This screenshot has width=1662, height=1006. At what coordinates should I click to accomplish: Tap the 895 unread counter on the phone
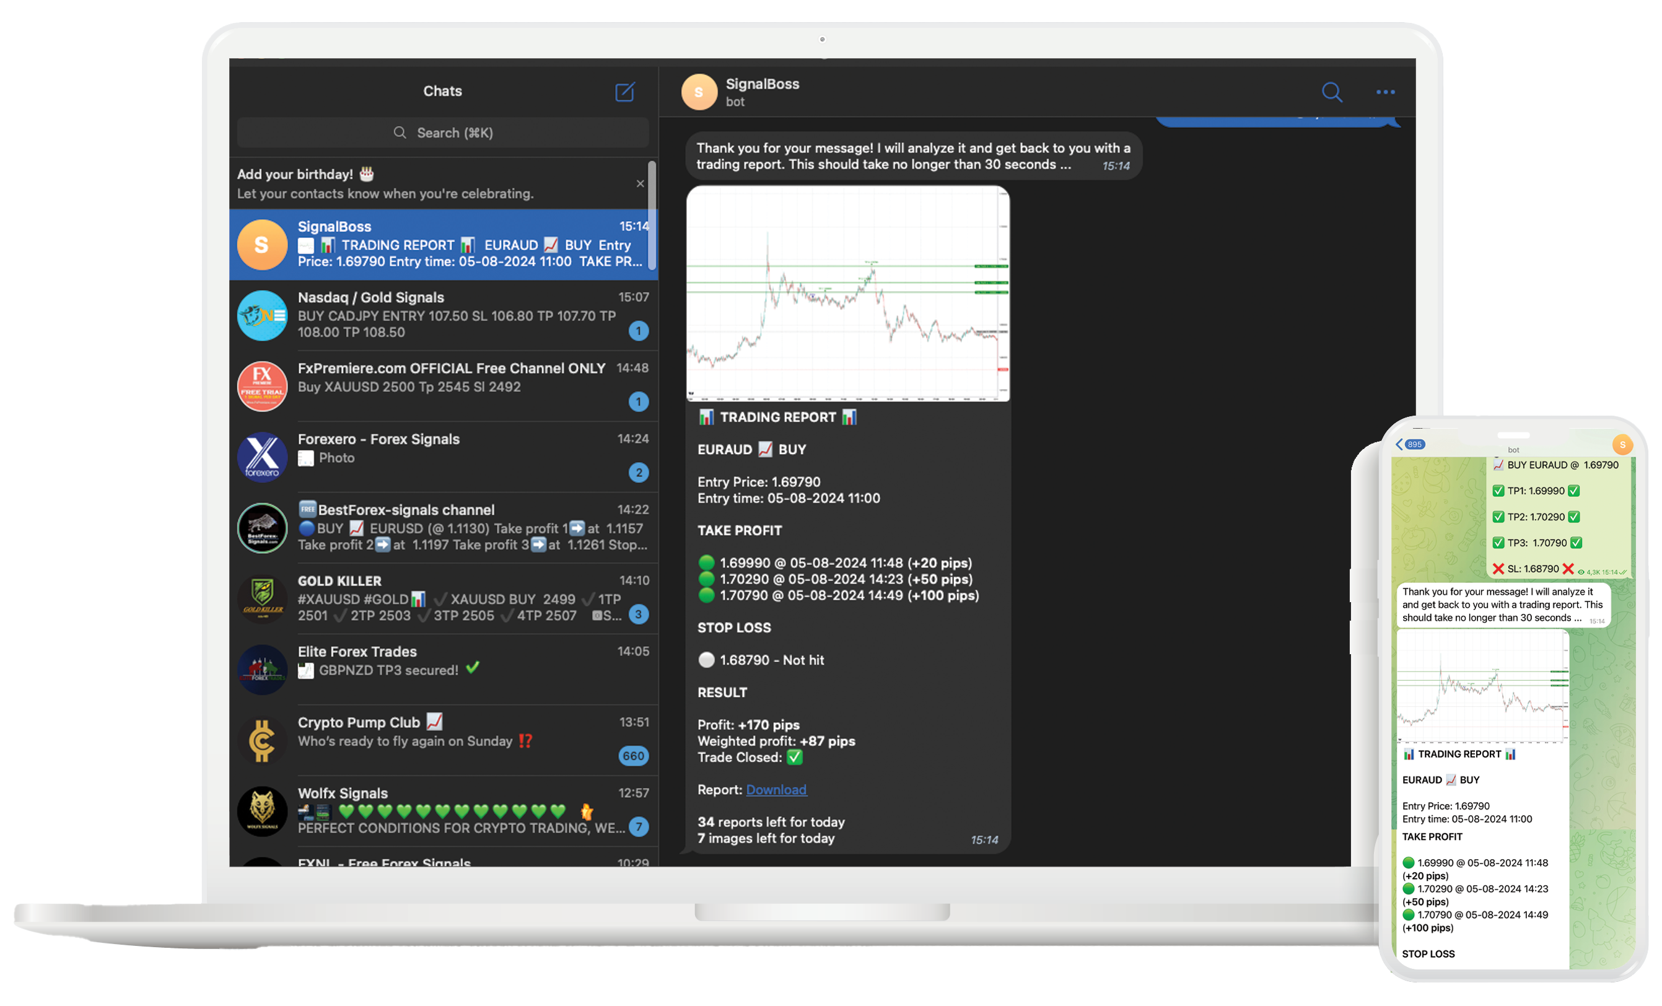[1414, 444]
